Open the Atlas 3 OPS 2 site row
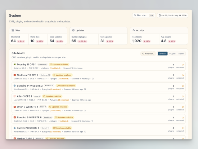 (99, 98)
